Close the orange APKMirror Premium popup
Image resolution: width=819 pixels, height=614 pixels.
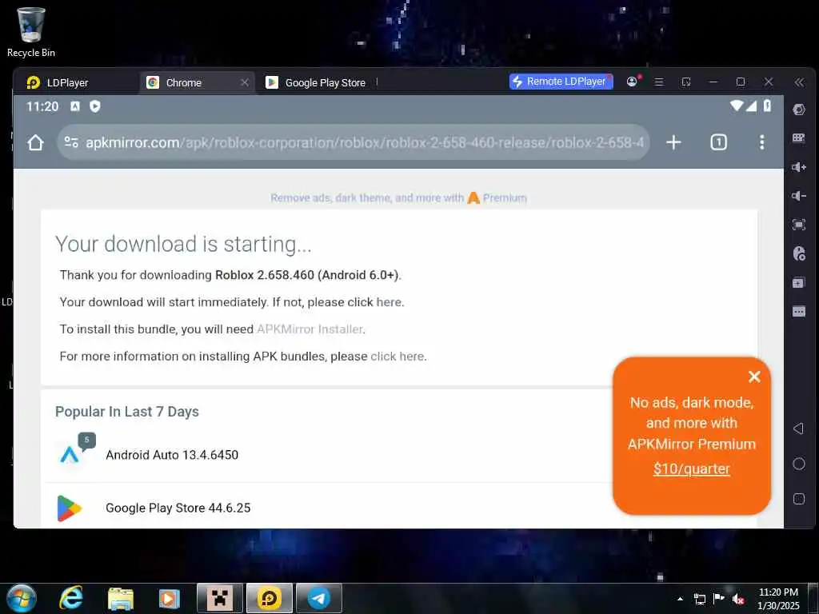[x=754, y=377]
